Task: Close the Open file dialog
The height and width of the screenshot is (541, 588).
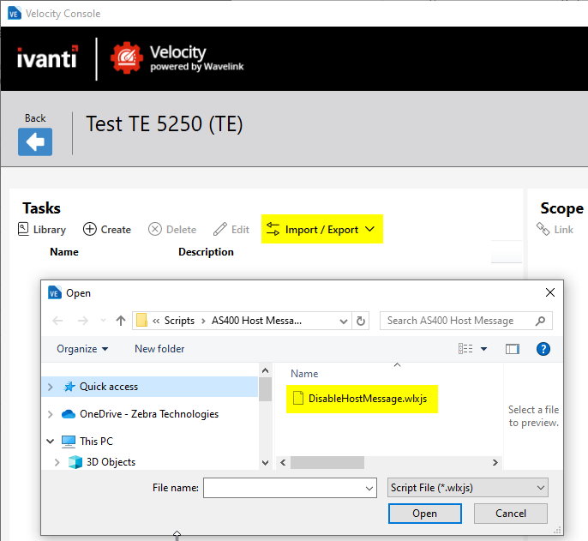Action: (x=549, y=292)
